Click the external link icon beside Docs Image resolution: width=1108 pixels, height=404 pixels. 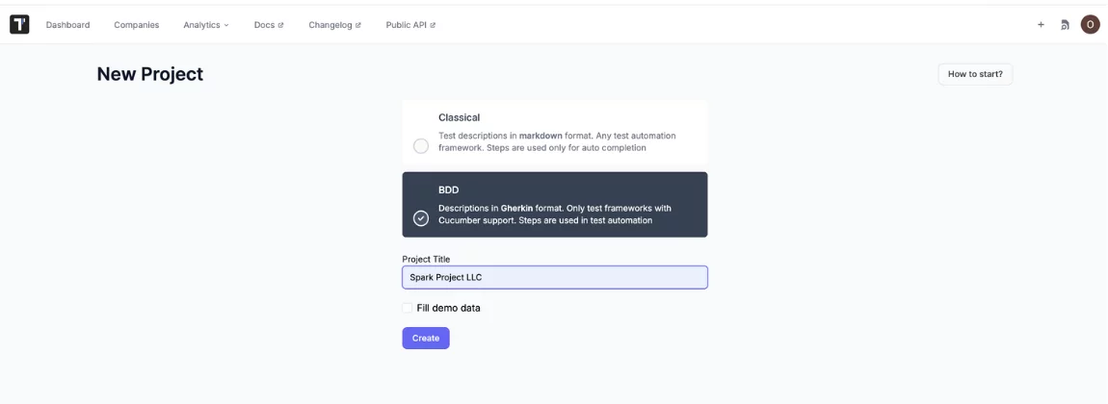click(x=281, y=26)
